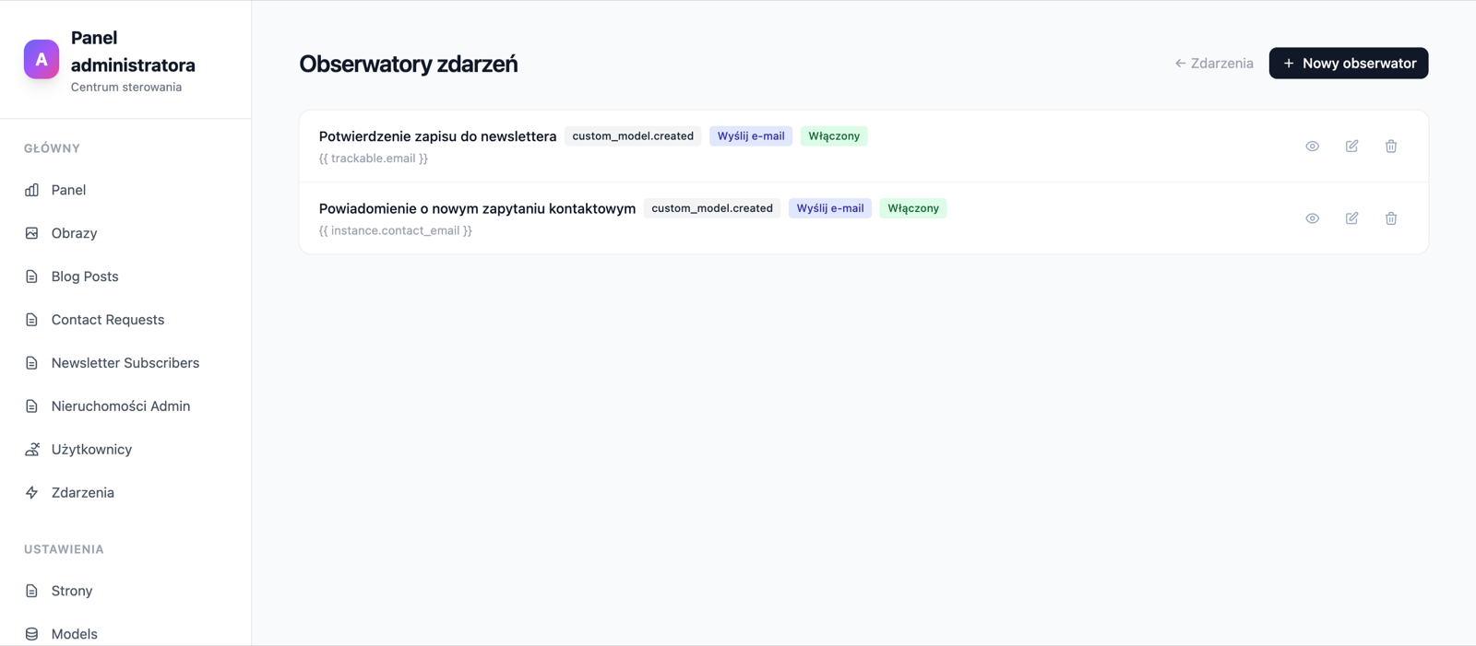The width and height of the screenshot is (1476, 646).
Task: Delete the contact inquiry notification observer
Action: (x=1391, y=218)
